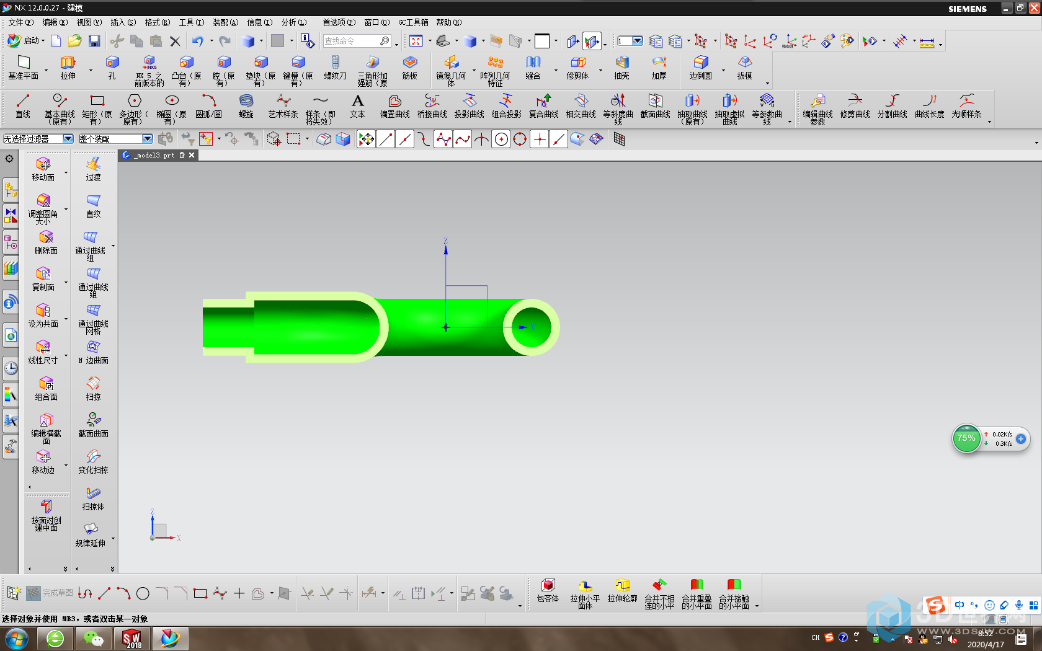Select the 偏置曲线 offset curve tool
This screenshot has height=651, width=1042.
point(395,106)
